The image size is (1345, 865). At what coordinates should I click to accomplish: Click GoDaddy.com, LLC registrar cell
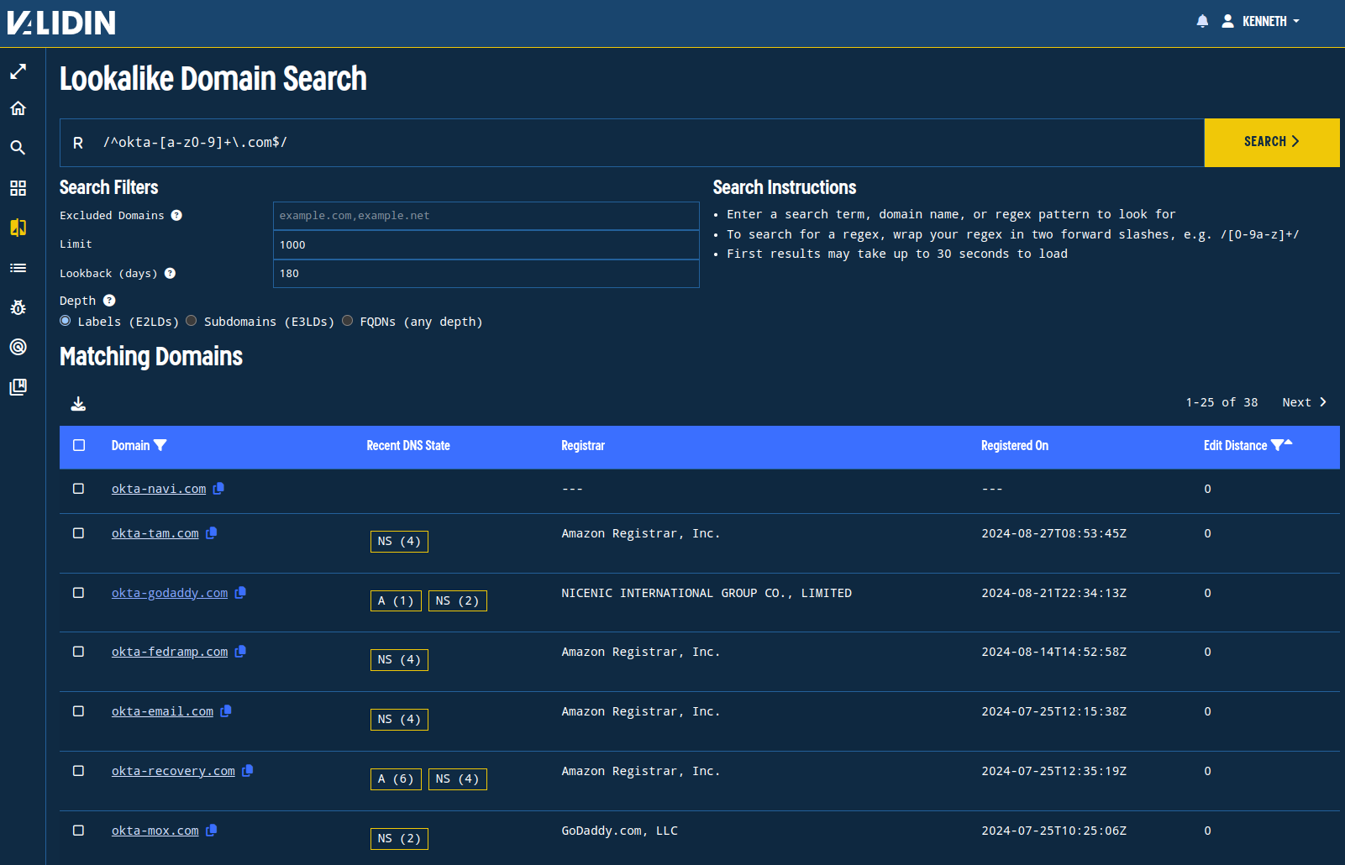(620, 831)
